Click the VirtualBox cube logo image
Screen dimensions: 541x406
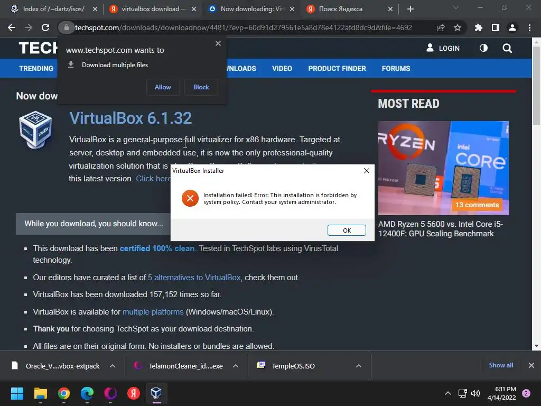[35, 130]
